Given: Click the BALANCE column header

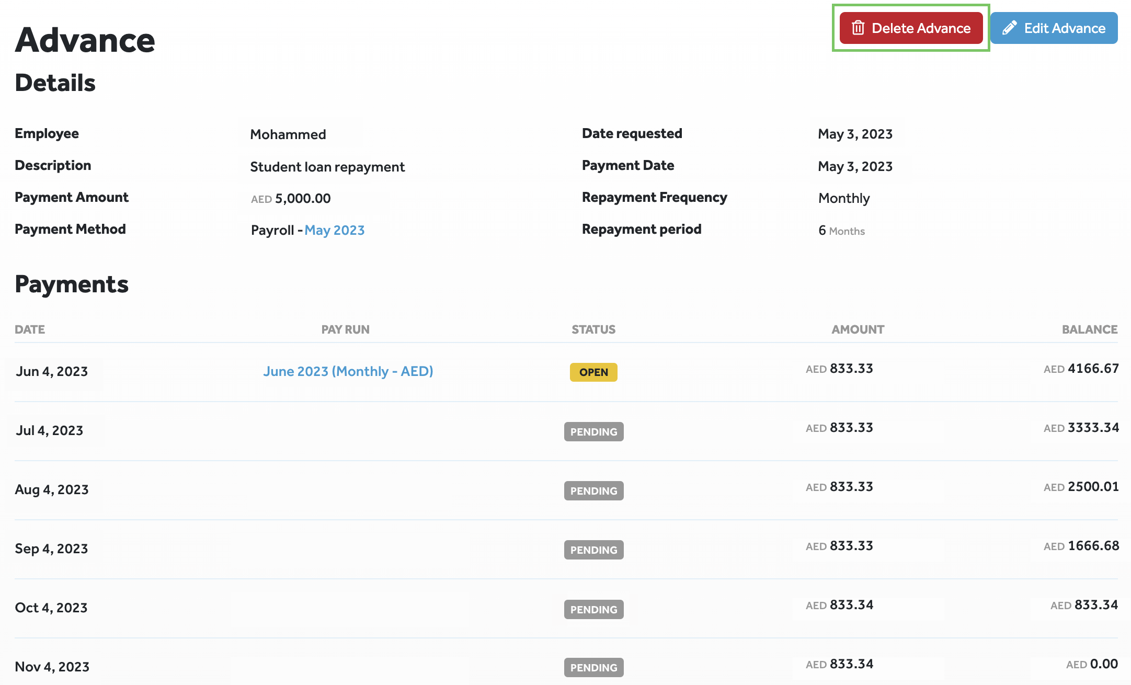Looking at the screenshot, I should [1089, 329].
